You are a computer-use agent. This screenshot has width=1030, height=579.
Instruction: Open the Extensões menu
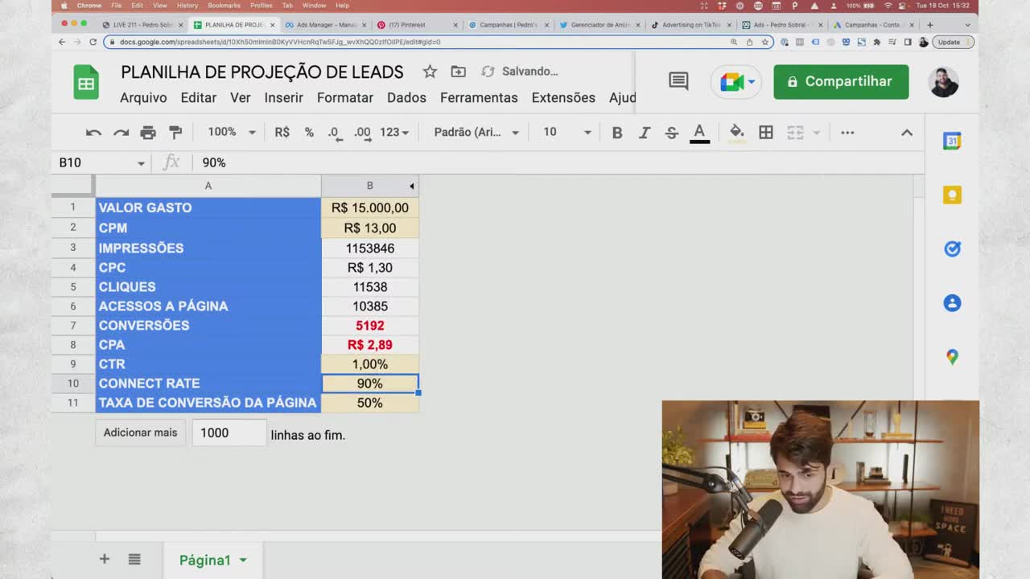coord(563,98)
